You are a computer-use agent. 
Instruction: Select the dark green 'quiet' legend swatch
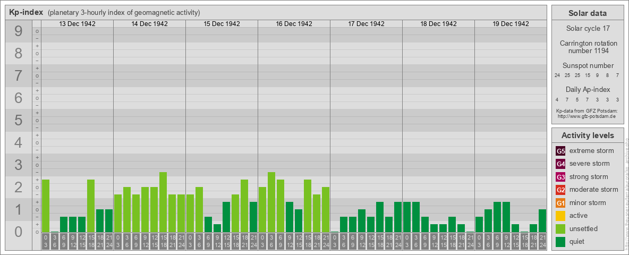[560, 241]
